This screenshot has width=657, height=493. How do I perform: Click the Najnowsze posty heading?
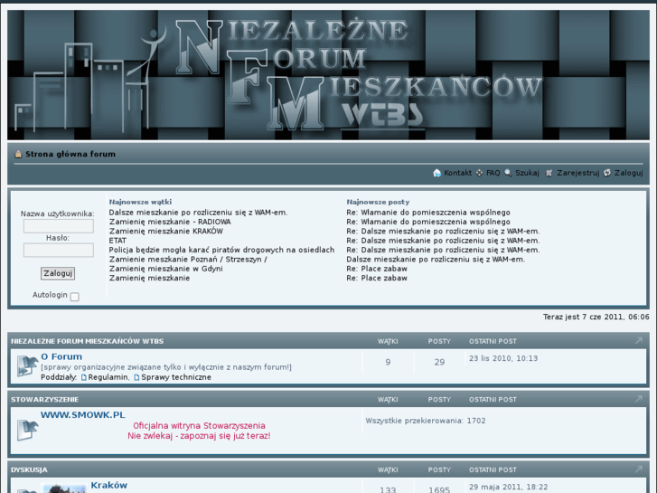[x=378, y=203]
